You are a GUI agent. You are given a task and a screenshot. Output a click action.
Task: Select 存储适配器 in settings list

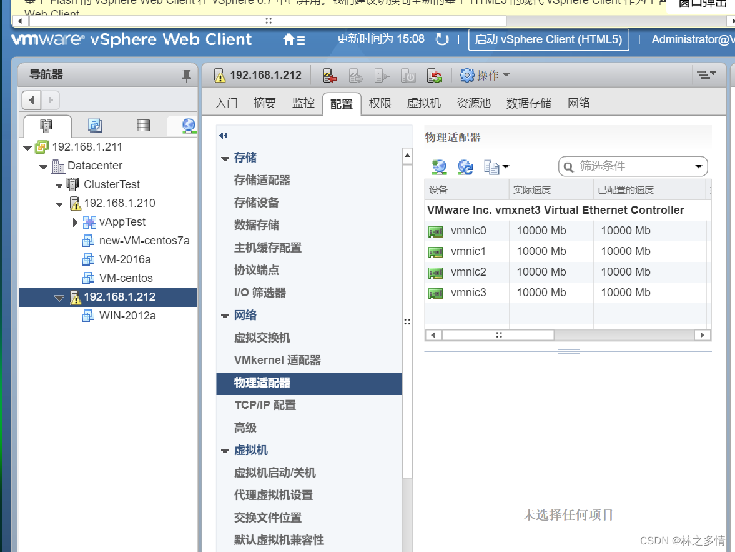point(262,180)
